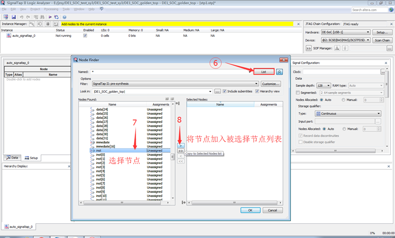The width and height of the screenshot is (395, 238).
Task: Click the binoculars Find icon
Action: (42, 17)
